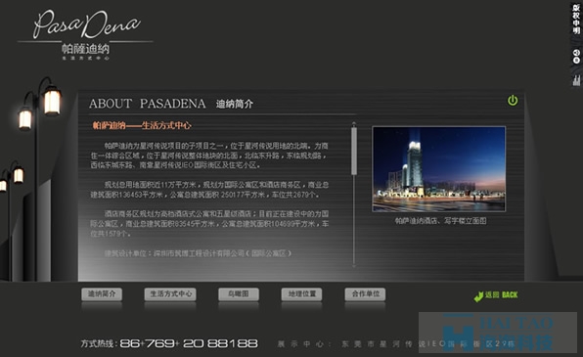Click the PasaDena logo
Image resolution: width=583 pixels, height=357 pixels.
click(85, 35)
